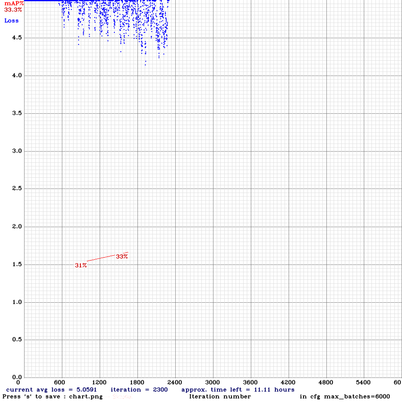The width and height of the screenshot is (402, 402).
Task: Click the 5400 tick label on the x-axis
Action: 363,383
